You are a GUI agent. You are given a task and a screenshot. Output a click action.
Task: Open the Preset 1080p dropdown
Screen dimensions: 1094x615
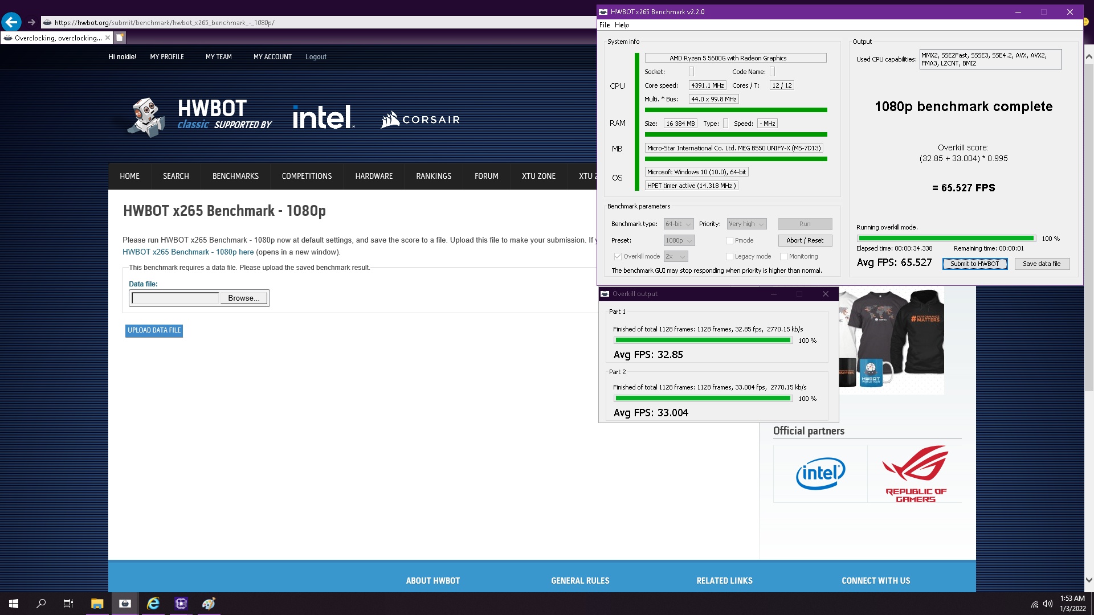point(679,240)
